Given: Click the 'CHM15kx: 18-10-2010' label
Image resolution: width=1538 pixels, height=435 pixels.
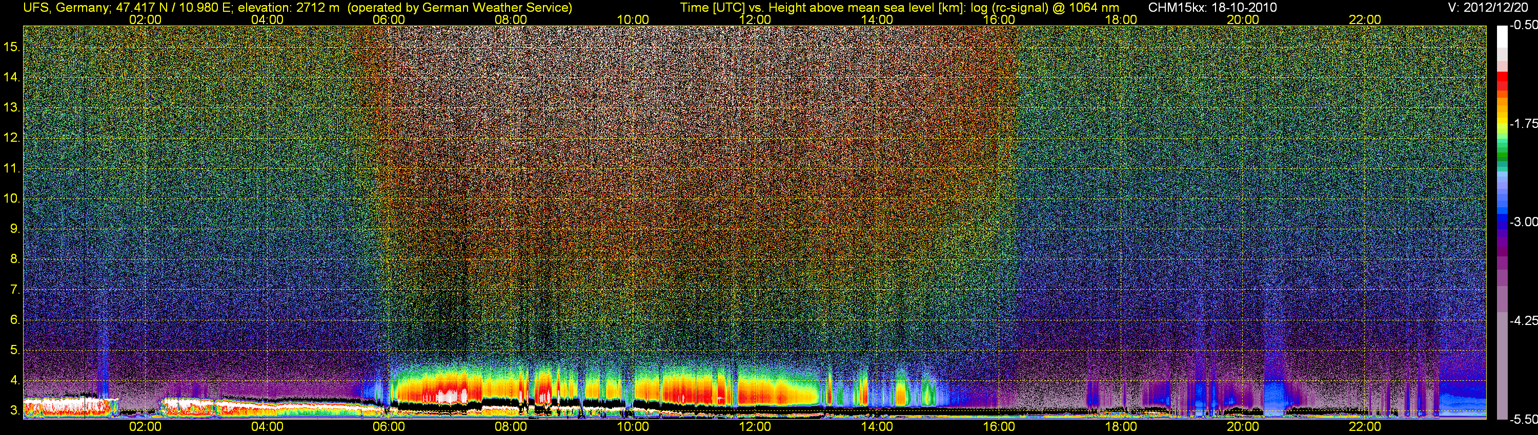Looking at the screenshot, I should [x=1212, y=8].
